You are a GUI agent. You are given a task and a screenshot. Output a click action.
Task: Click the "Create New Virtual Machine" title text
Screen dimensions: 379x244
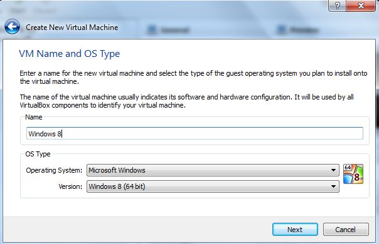72,28
